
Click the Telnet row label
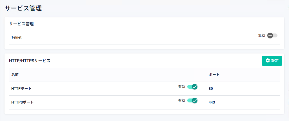[16, 37]
